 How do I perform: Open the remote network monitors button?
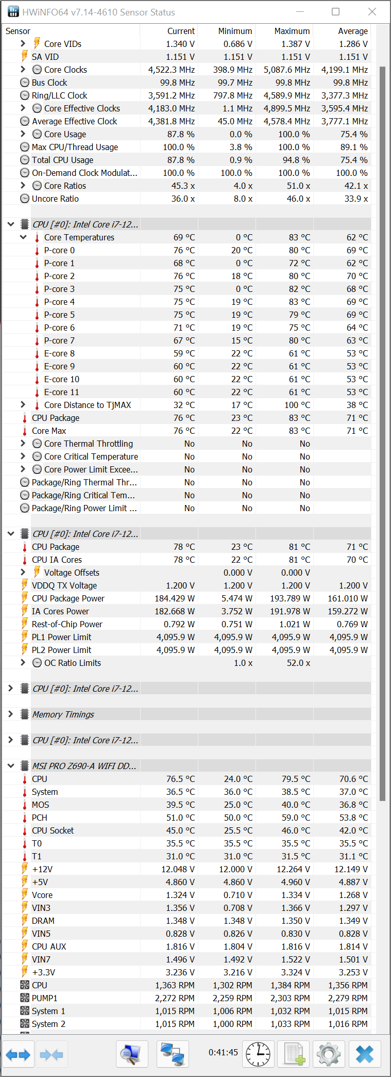(x=172, y=1054)
